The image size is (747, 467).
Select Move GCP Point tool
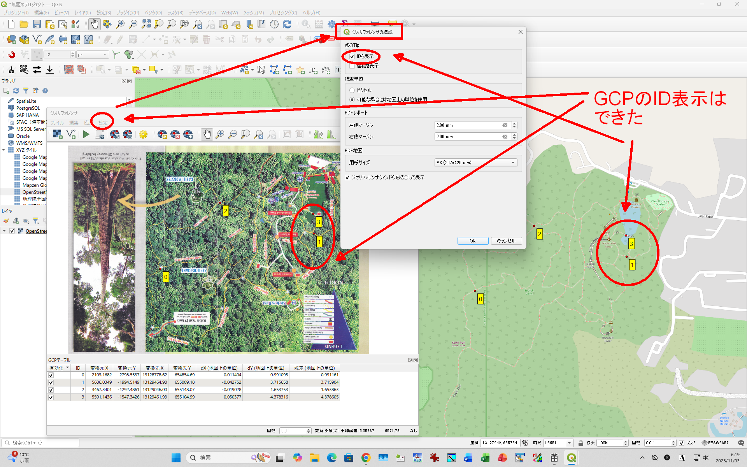click(188, 135)
